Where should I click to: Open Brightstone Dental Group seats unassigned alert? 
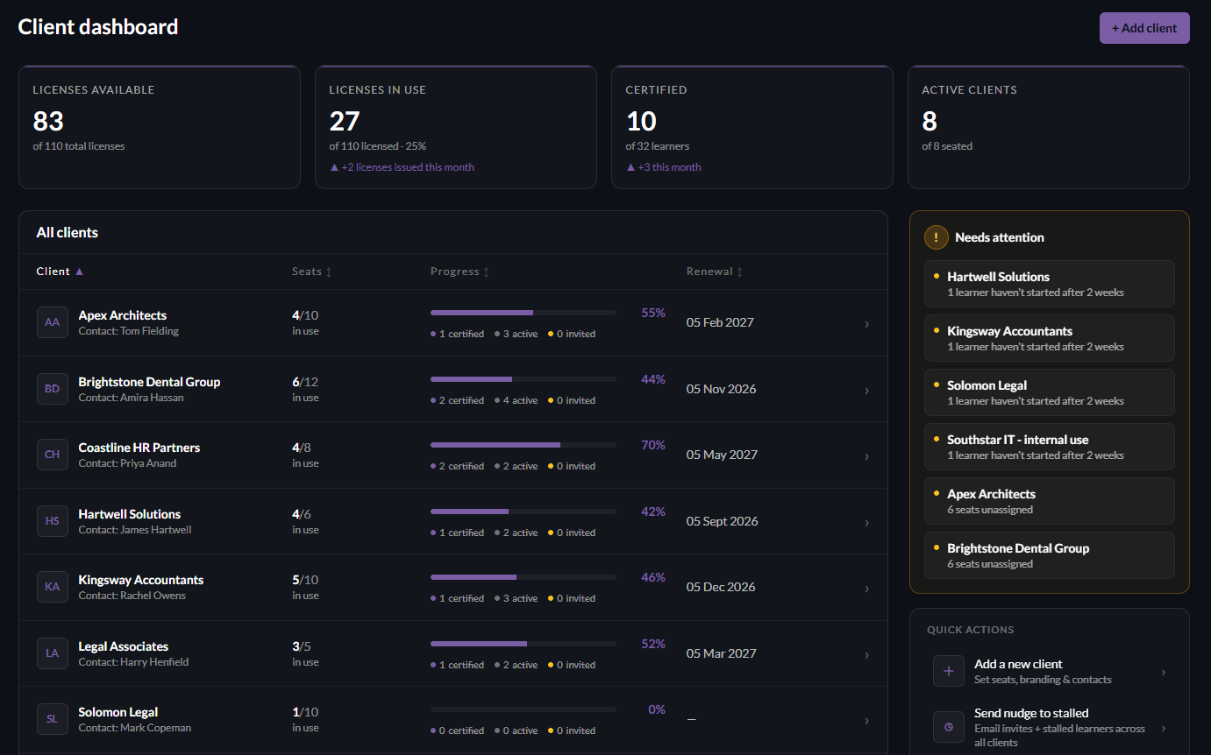[1049, 555]
